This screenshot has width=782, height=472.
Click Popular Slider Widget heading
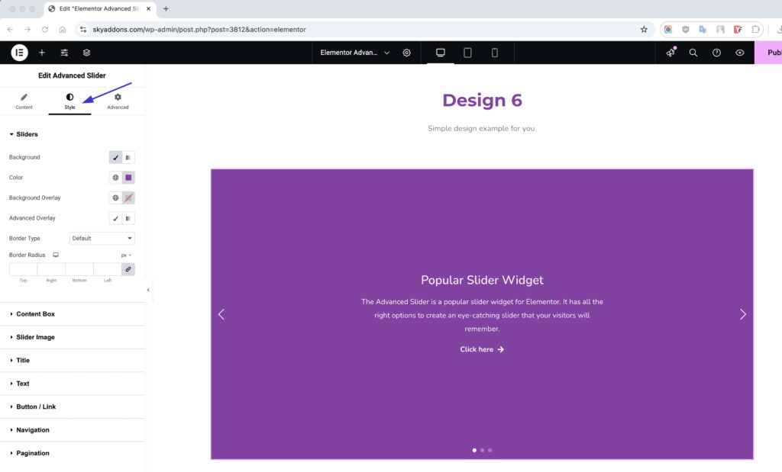(x=482, y=280)
